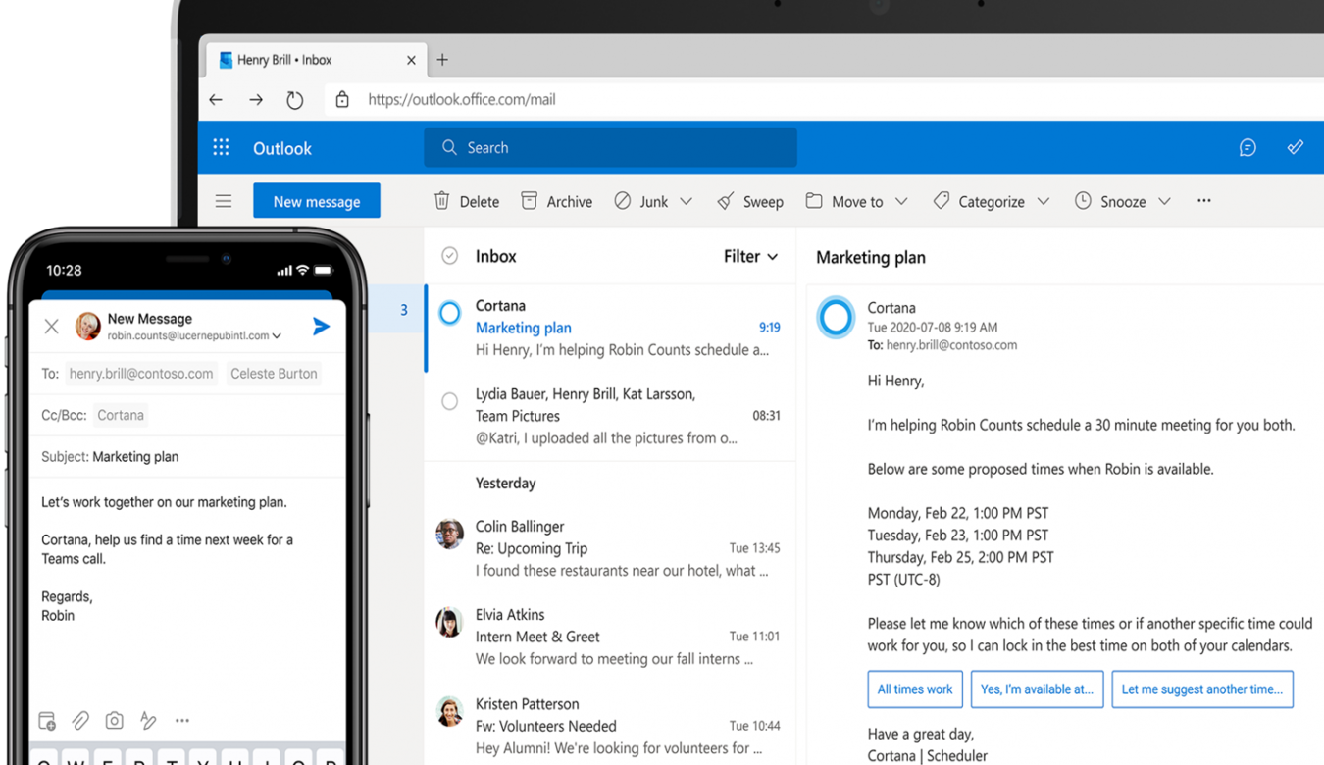Click Let me suggest another time button
Screen dimensions: 1324x765
[1202, 689]
